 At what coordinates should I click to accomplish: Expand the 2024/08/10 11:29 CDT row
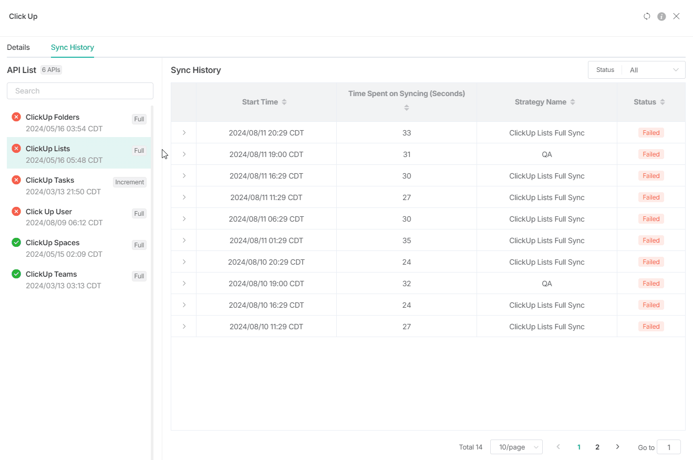coord(184,327)
